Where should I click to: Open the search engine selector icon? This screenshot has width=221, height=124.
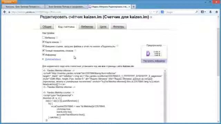(162, 12)
